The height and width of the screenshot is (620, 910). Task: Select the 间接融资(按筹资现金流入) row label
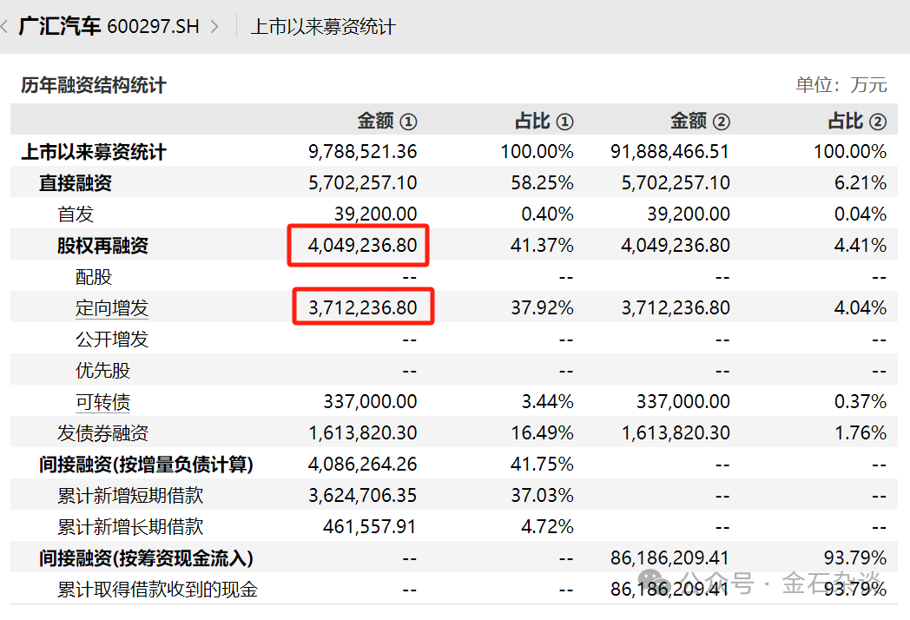click(146, 558)
